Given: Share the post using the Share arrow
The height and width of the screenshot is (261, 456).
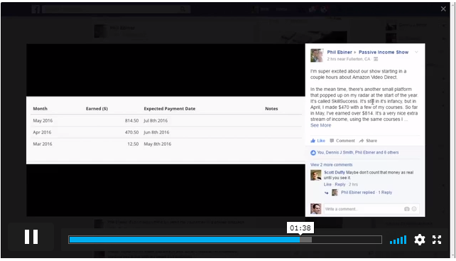Looking at the screenshot, I should [368, 141].
